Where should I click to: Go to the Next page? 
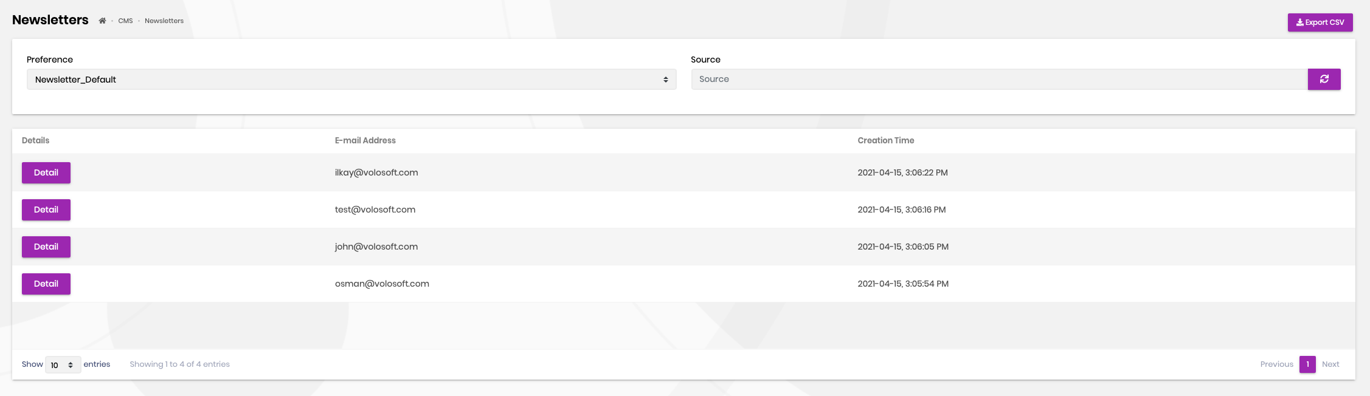coord(1330,364)
